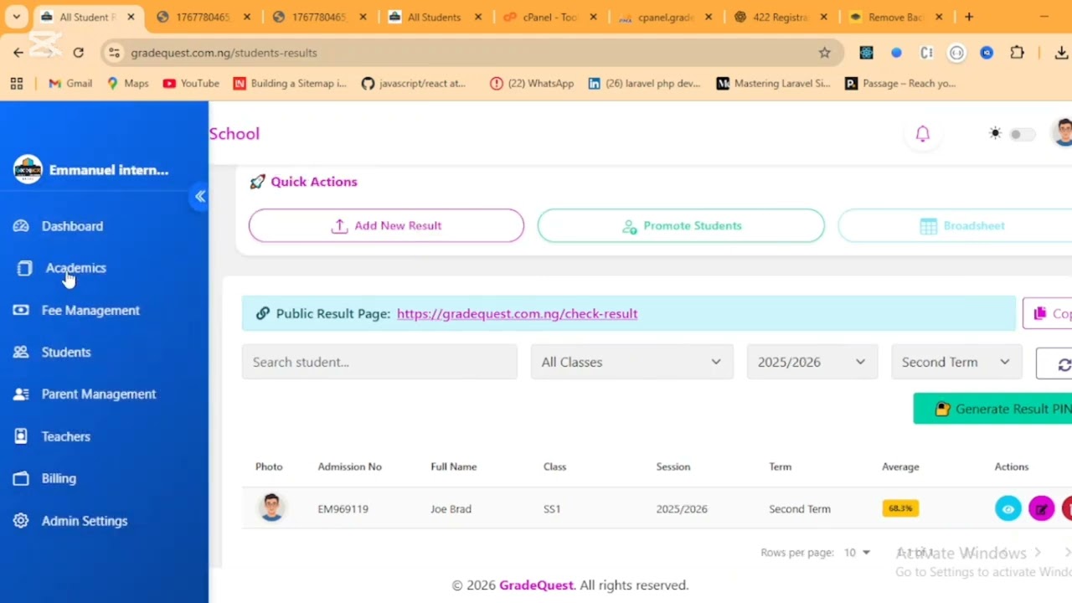Click Add New Result button

[x=386, y=225]
